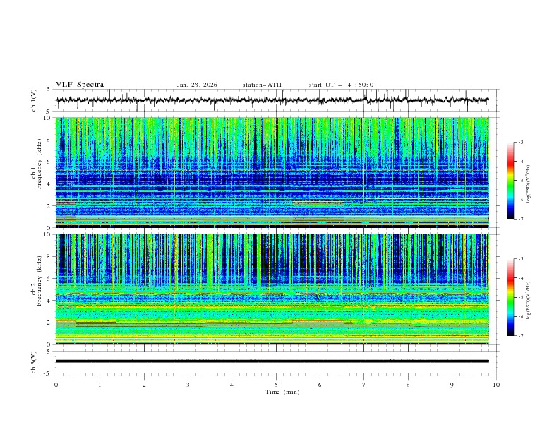Click the "-6" tick on ch.2 colorbar
This screenshot has width=559, height=432.
tap(521, 316)
